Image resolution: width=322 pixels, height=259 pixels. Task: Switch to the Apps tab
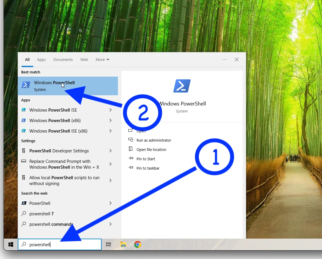[41, 60]
